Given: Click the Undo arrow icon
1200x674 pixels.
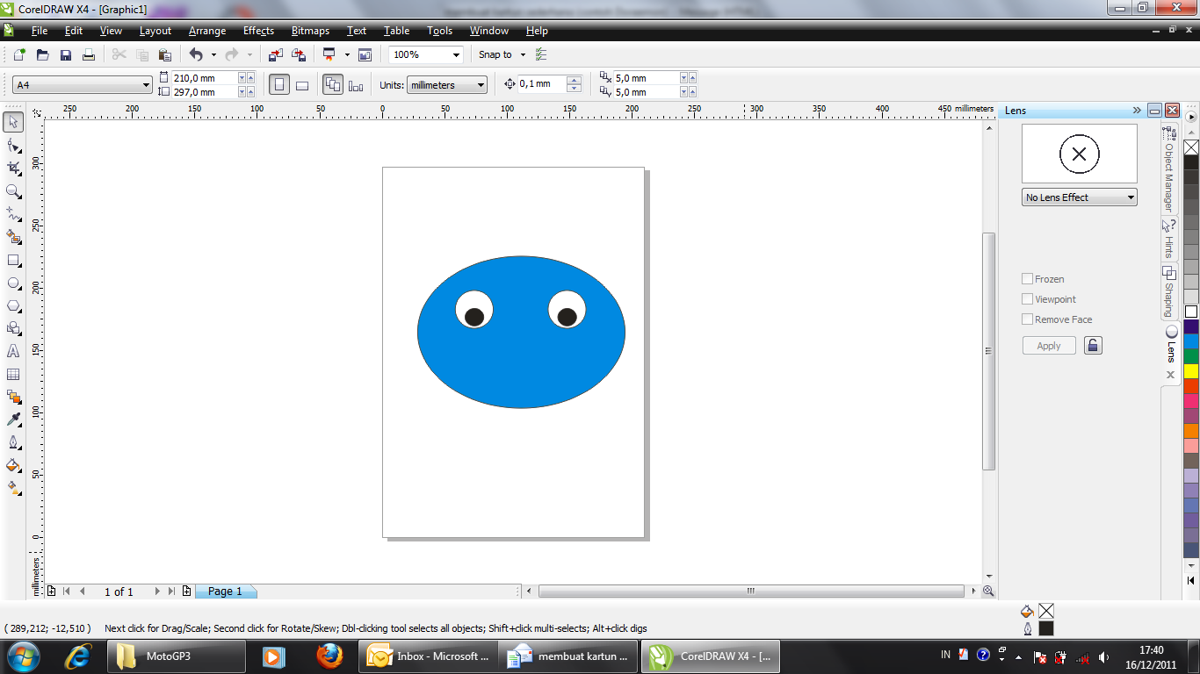Looking at the screenshot, I should coord(196,54).
